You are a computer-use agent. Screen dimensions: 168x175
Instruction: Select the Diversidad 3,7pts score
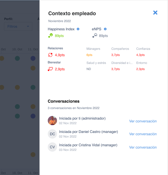click(x=116, y=69)
